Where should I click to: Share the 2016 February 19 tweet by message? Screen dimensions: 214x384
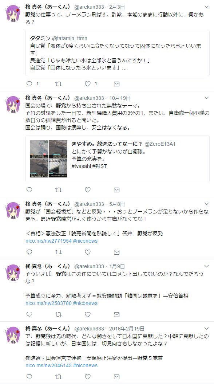pyautogui.click(x=117, y=377)
